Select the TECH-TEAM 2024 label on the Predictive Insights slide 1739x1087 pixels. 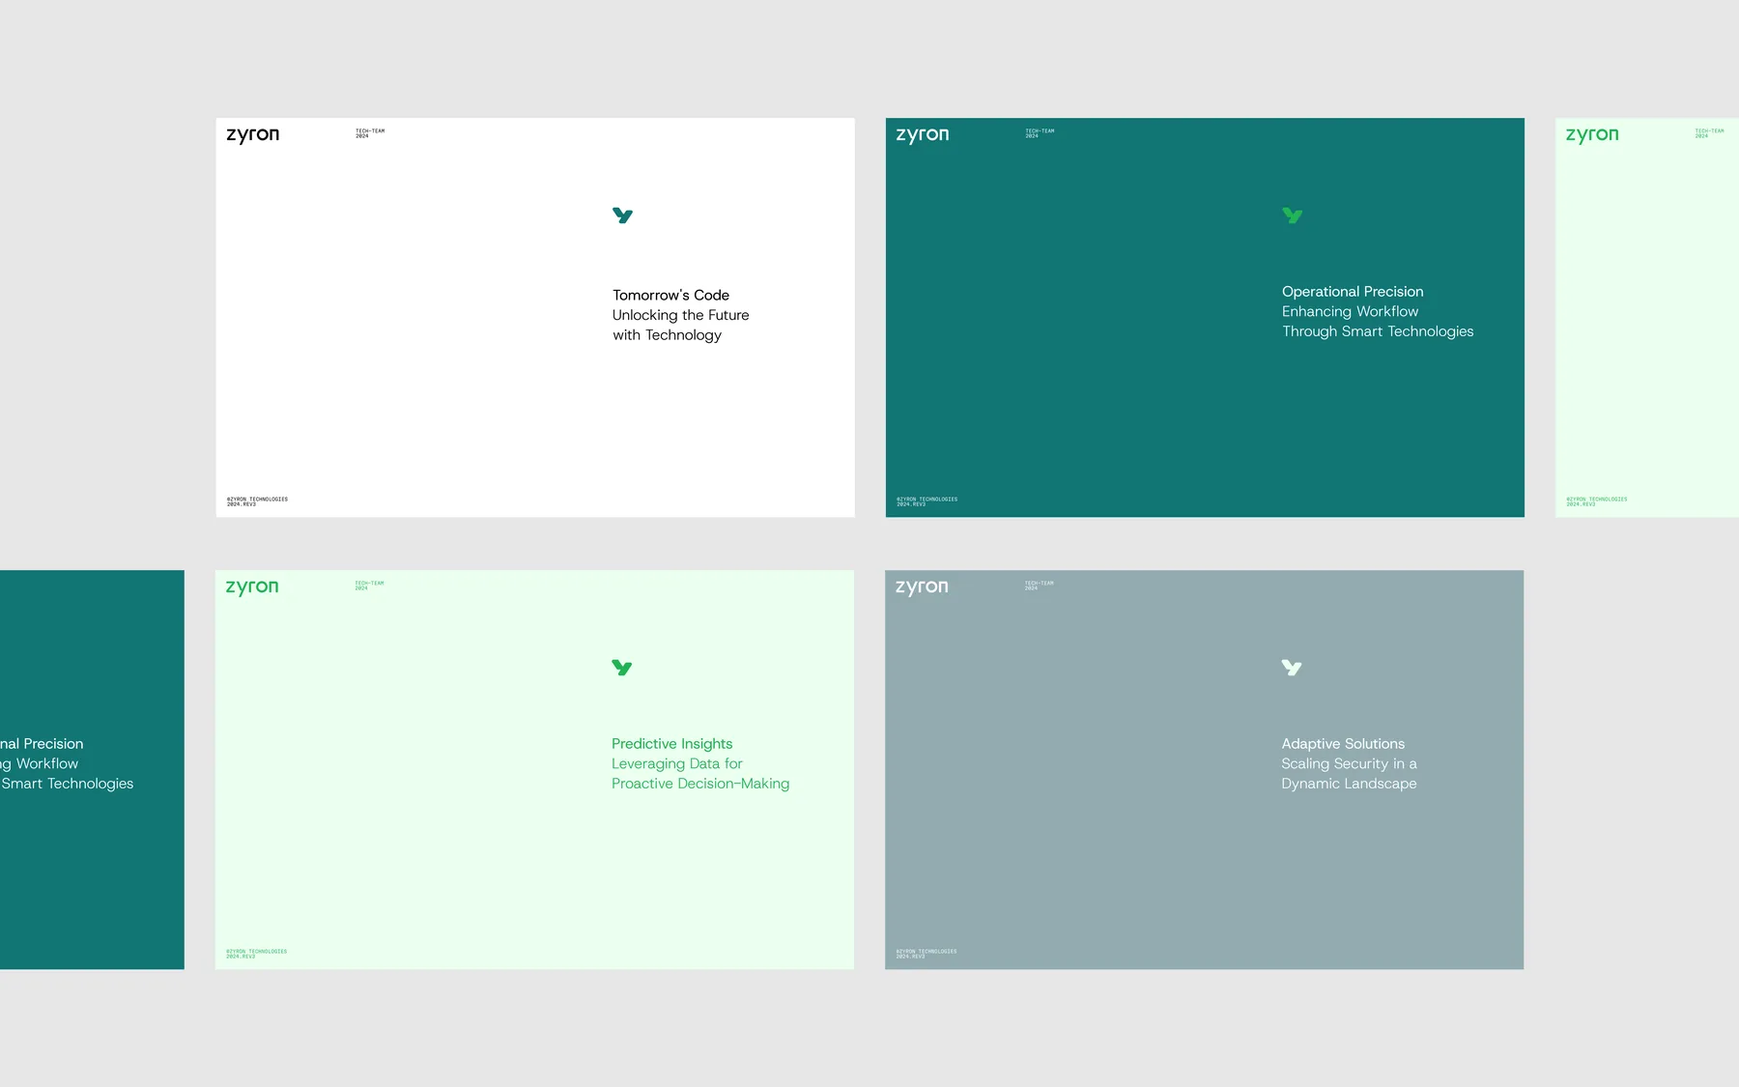coord(369,586)
